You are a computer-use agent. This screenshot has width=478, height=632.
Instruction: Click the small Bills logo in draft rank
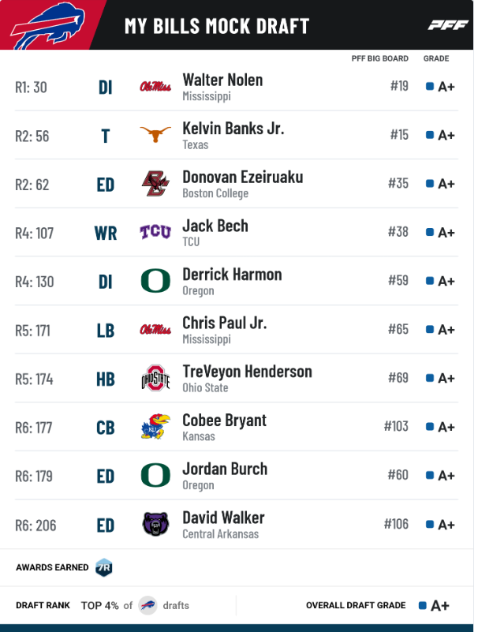click(x=148, y=605)
